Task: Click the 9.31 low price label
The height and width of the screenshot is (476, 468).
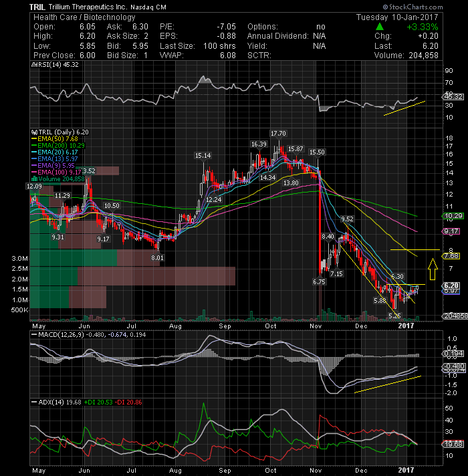Action: [57, 237]
